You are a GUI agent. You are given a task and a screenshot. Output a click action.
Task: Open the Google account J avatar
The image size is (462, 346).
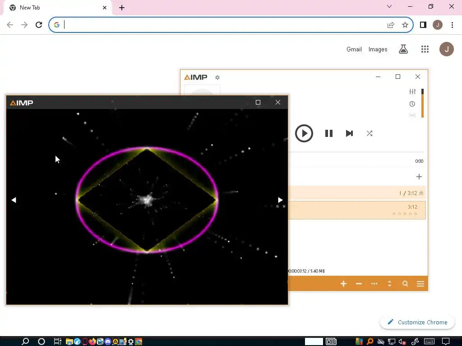(446, 49)
